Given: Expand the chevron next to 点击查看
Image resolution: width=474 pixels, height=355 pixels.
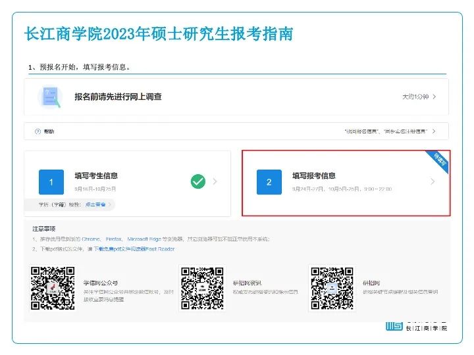Looking at the screenshot, I should coord(110,204).
